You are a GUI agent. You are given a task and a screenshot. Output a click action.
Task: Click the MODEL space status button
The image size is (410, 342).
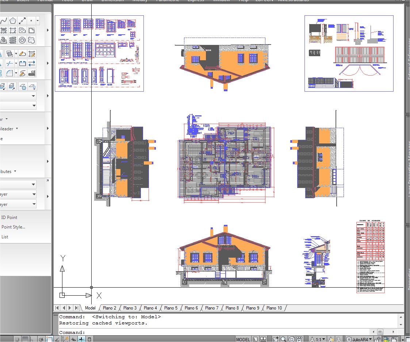pyautogui.click(x=243, y=339)
